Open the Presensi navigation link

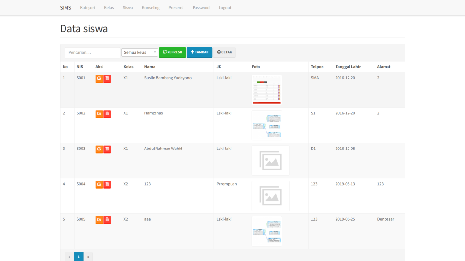176,8
